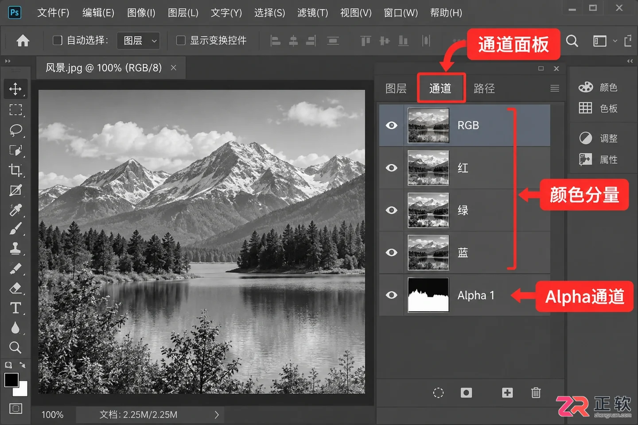Open the 滤镜(T) menu
The image size is (638, 425).
tap(313, 13)
